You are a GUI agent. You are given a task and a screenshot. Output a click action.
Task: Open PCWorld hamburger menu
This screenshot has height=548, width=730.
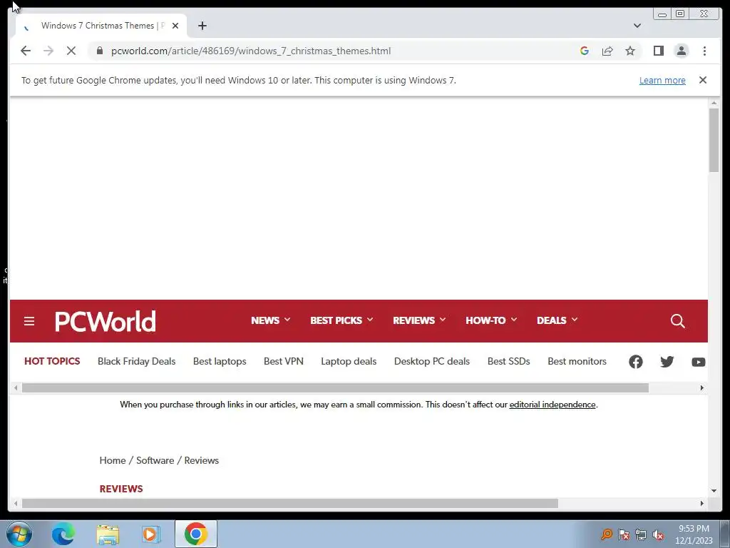[29, 321]
